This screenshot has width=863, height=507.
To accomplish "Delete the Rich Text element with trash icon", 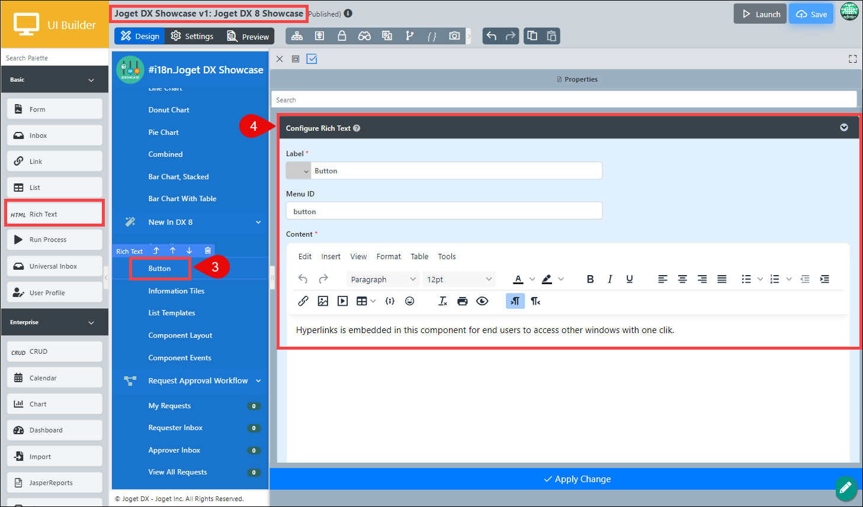I will [x=207, y=251].
